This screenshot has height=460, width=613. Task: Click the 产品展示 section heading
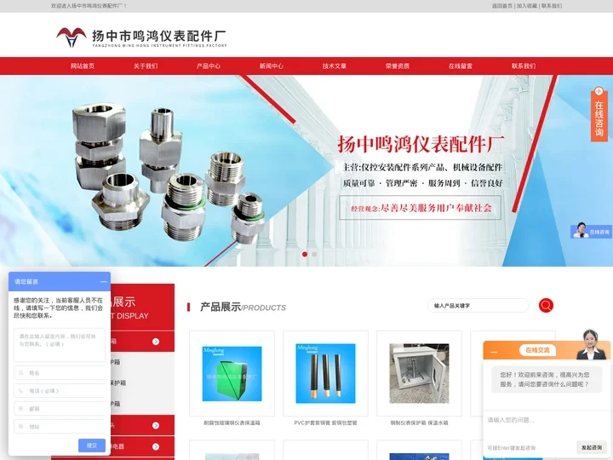221,307
